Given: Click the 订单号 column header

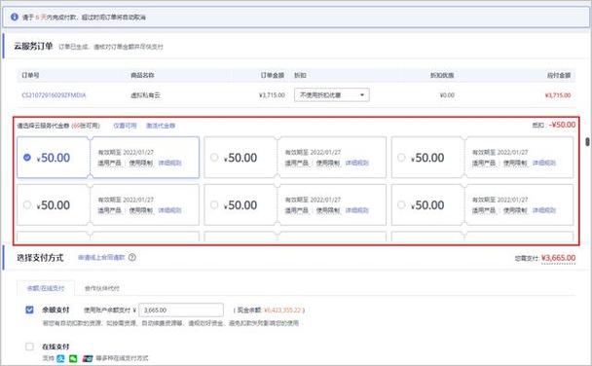Looking at the screenshot, I should click(x=30, y=75).
